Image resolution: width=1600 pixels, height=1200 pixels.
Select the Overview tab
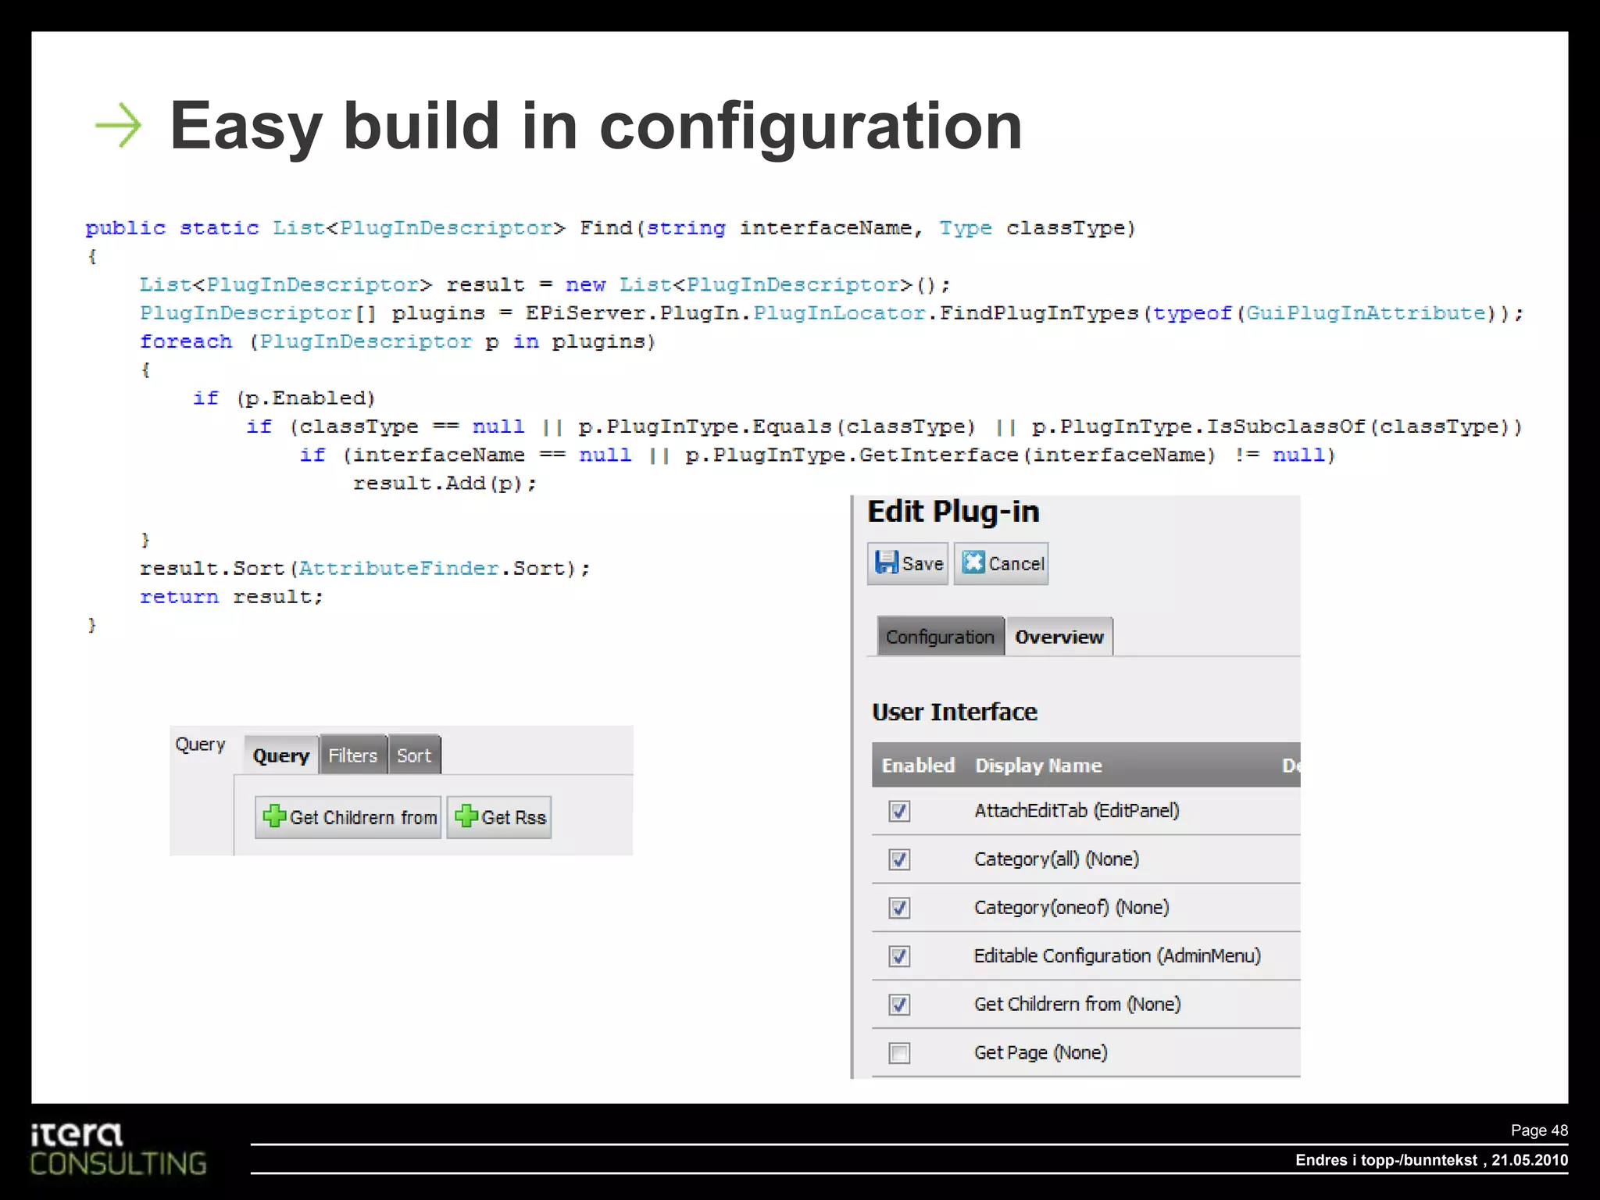click(x=1059, y=637)
